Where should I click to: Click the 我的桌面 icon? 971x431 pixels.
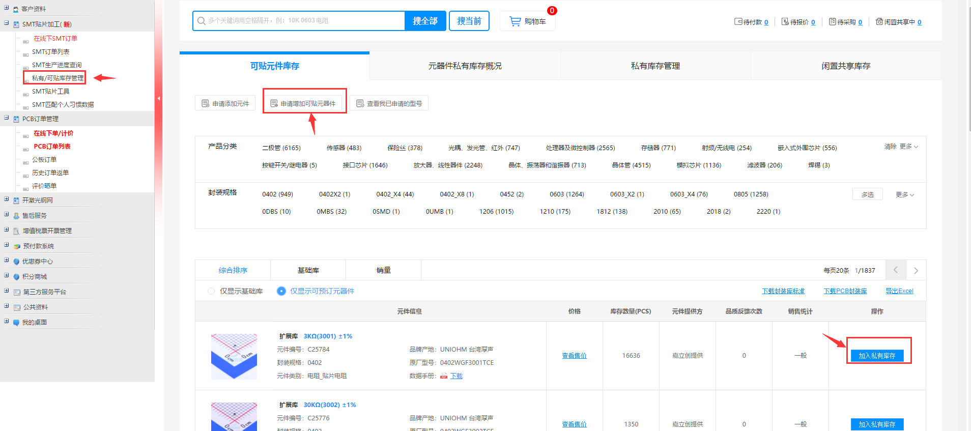16,323
